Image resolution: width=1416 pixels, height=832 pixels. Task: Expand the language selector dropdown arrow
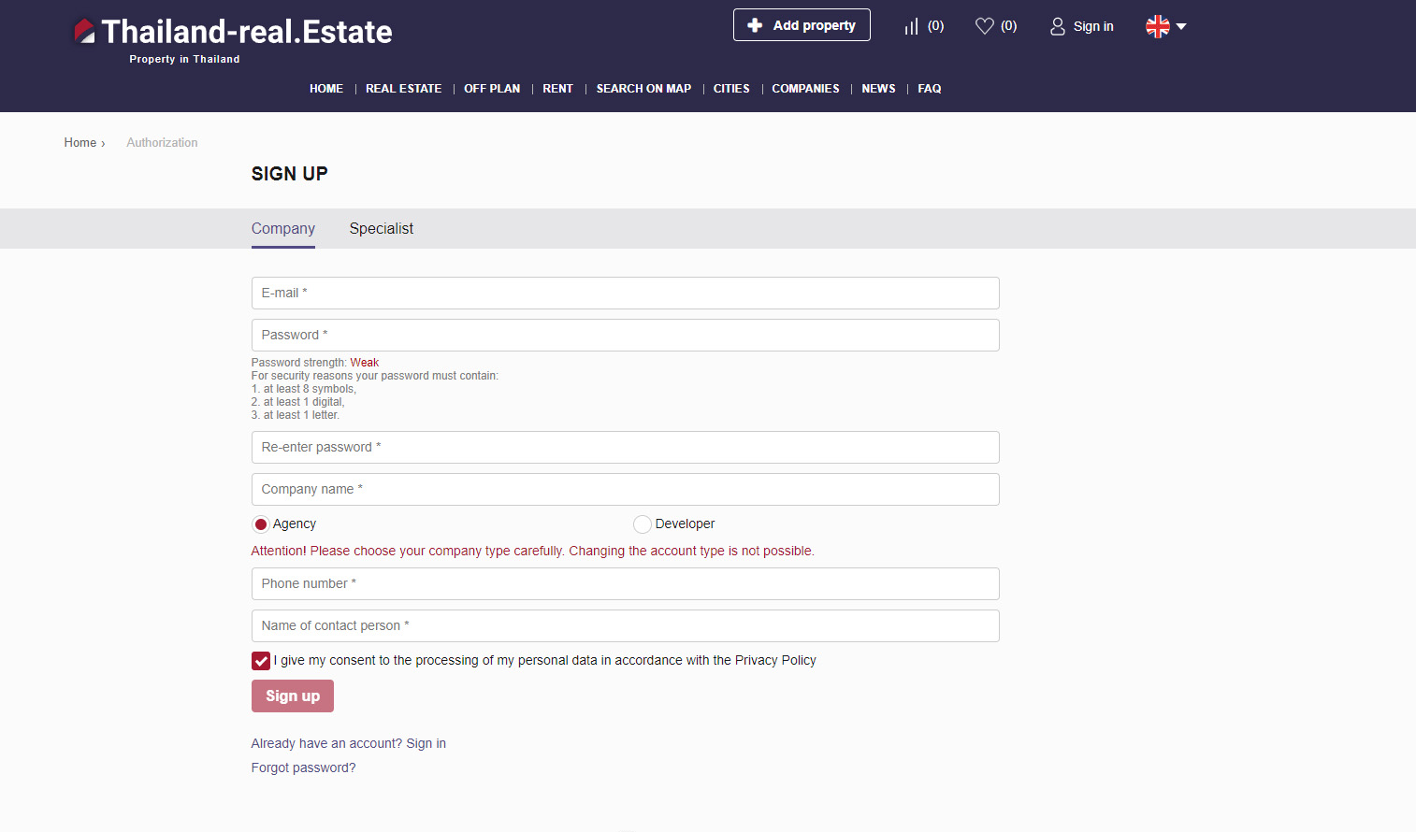click(1181, 26)
